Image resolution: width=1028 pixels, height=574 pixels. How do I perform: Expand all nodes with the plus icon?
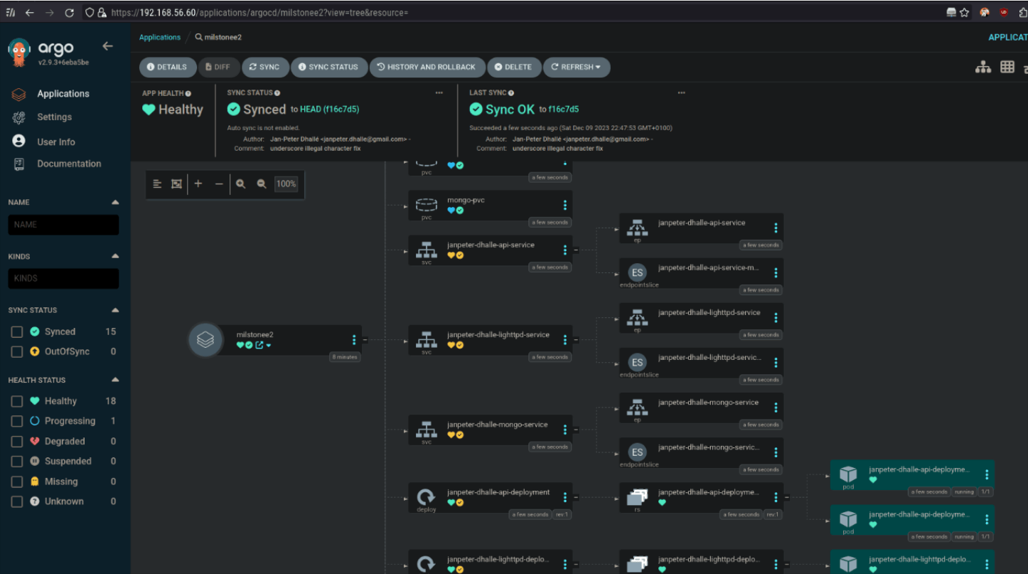click(x=198, y=184)
